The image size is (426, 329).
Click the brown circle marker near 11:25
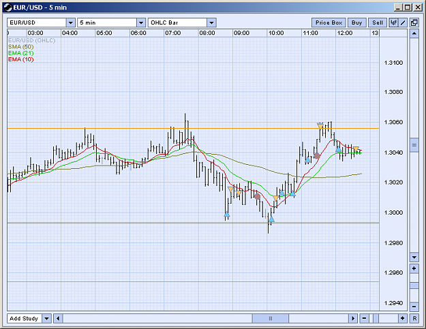tap(317, 156)
